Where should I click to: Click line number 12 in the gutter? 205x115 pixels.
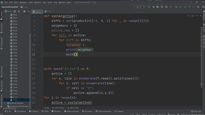pyautogui.click(x=34, y=55)
